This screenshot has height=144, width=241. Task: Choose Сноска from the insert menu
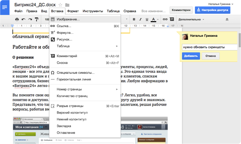(x=85, y=63)
